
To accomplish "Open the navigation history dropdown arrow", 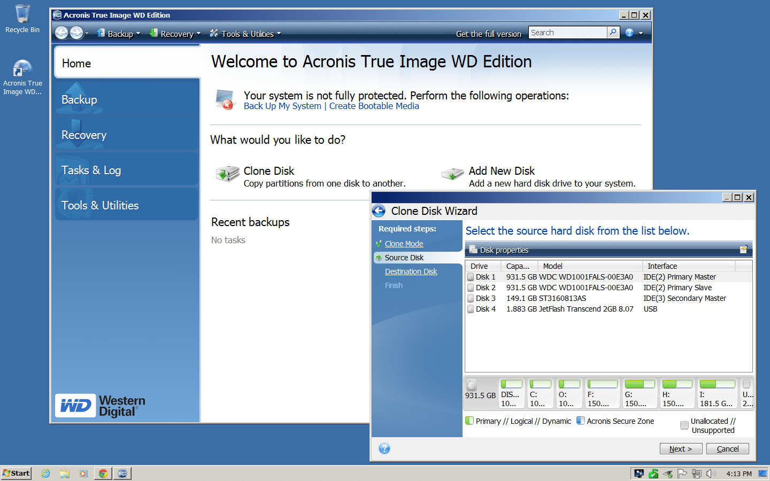I will [x=87, y=34].
